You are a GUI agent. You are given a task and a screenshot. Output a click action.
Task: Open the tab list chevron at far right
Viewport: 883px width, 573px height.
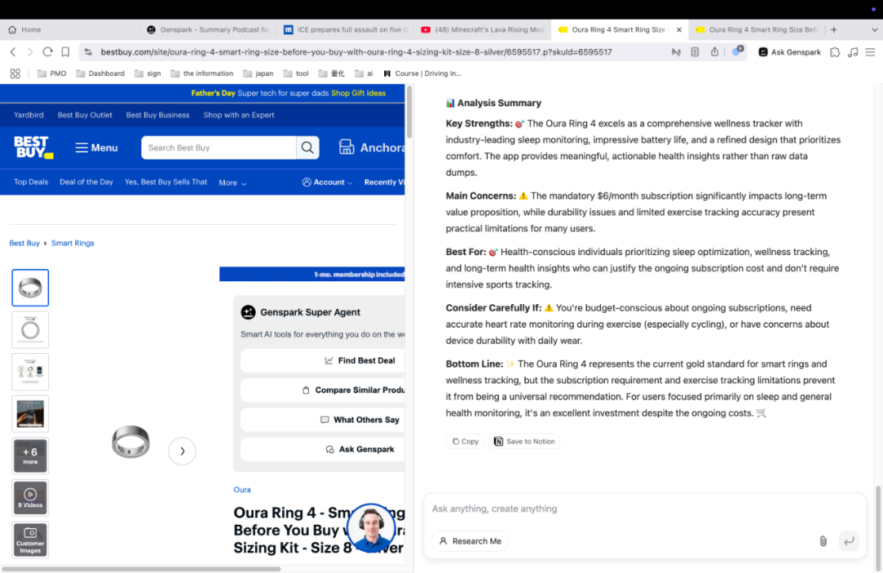pos(874,29)
